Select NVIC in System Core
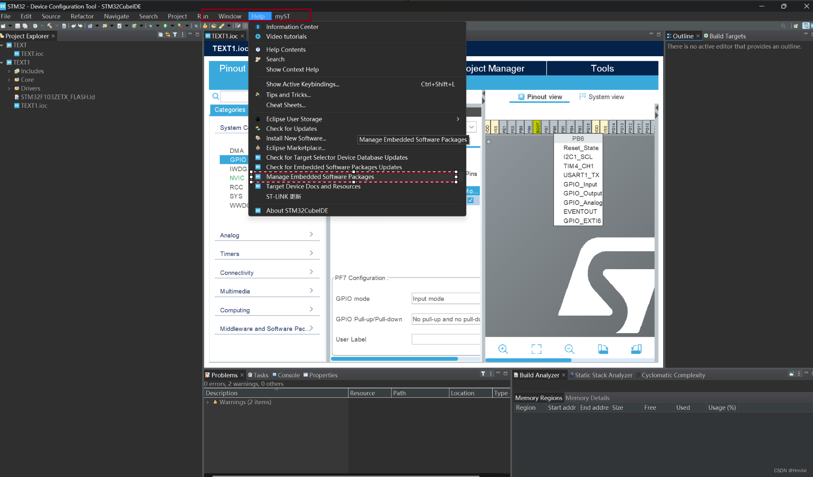This screenshot has height=477, width=813. (x=237, y=178)
